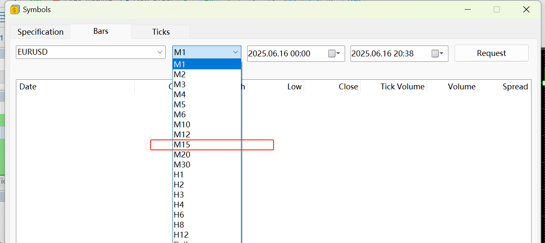
Task: Switch to the Ticks tab
Action: pos(161,32)
